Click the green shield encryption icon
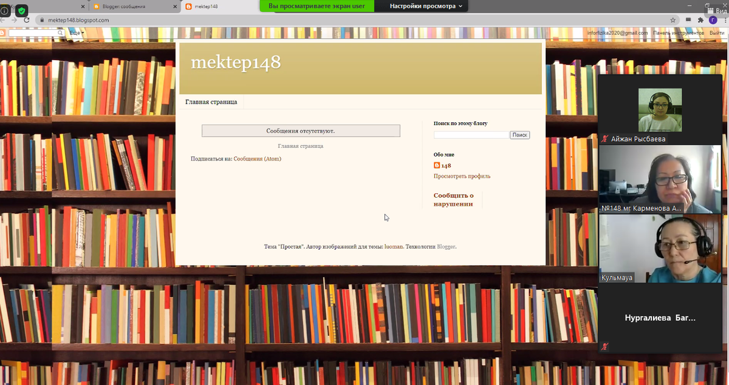The height and width of the screenshot is (385, 729). tap(22, 11)
